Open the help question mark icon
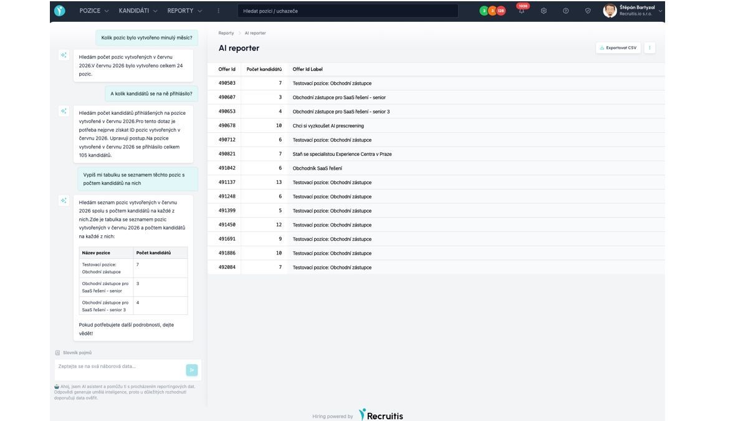The height and width of the screenshot is (421, 748). 566,11
